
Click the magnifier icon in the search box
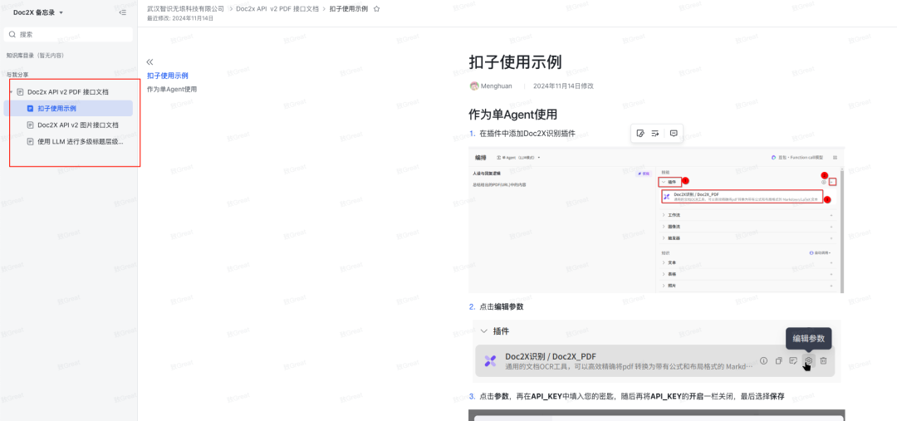pyautogui.click(x=12, y=34)
